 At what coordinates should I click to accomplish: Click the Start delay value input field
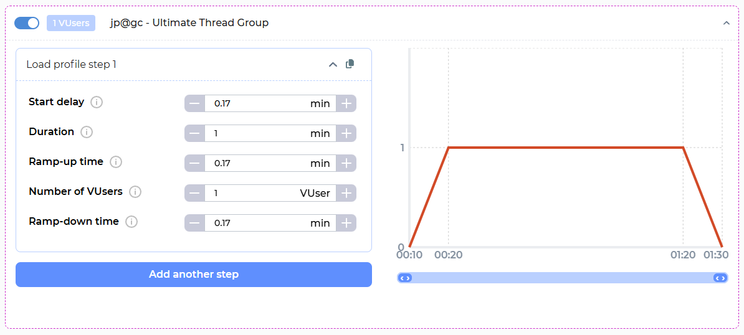[x=255, y=103]
